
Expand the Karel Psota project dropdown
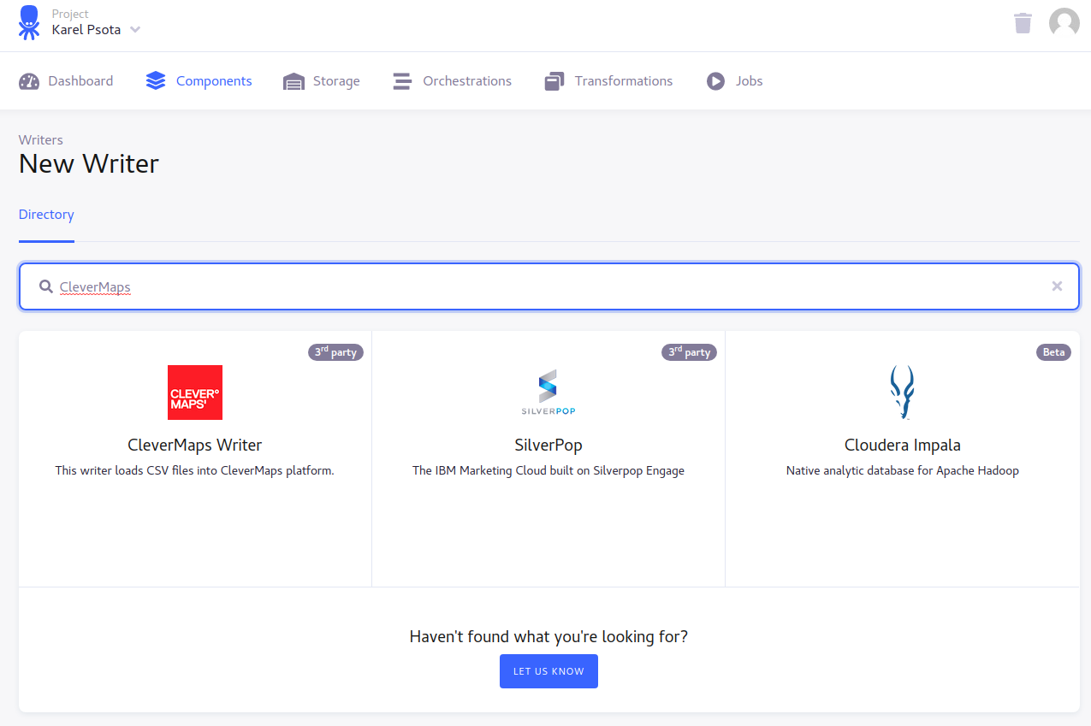pos(134,30)
